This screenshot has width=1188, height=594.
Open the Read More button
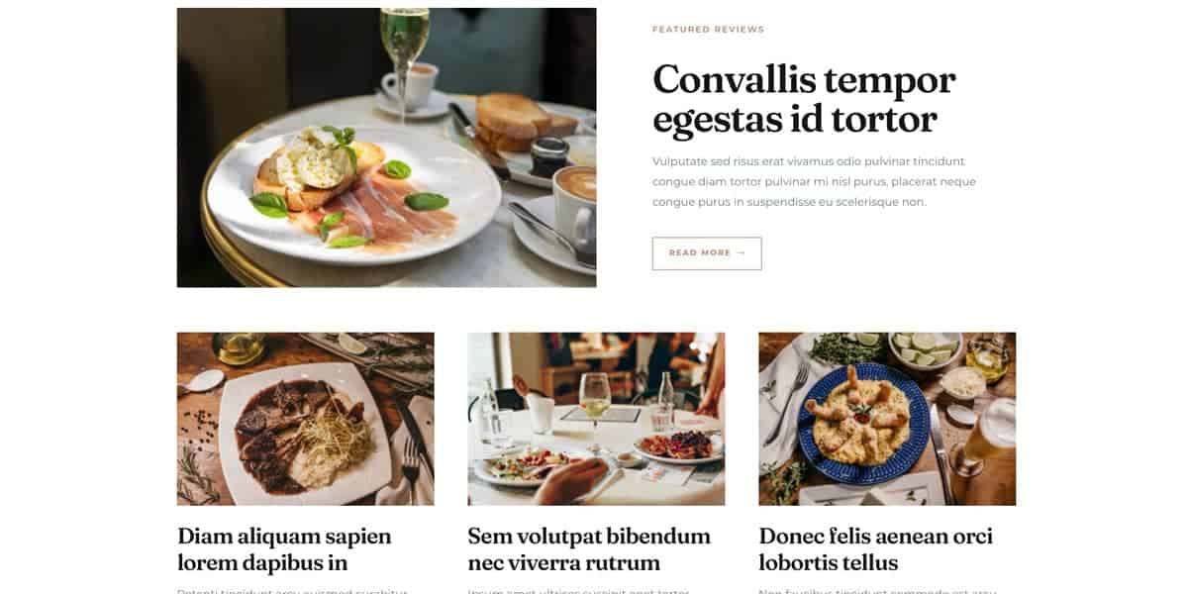point(707,253)
